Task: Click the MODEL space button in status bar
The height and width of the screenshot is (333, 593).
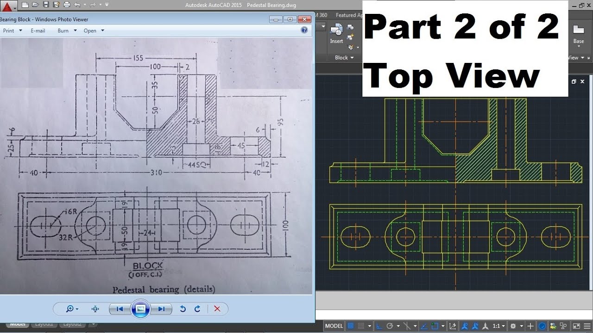Action: tap(334, 326)
